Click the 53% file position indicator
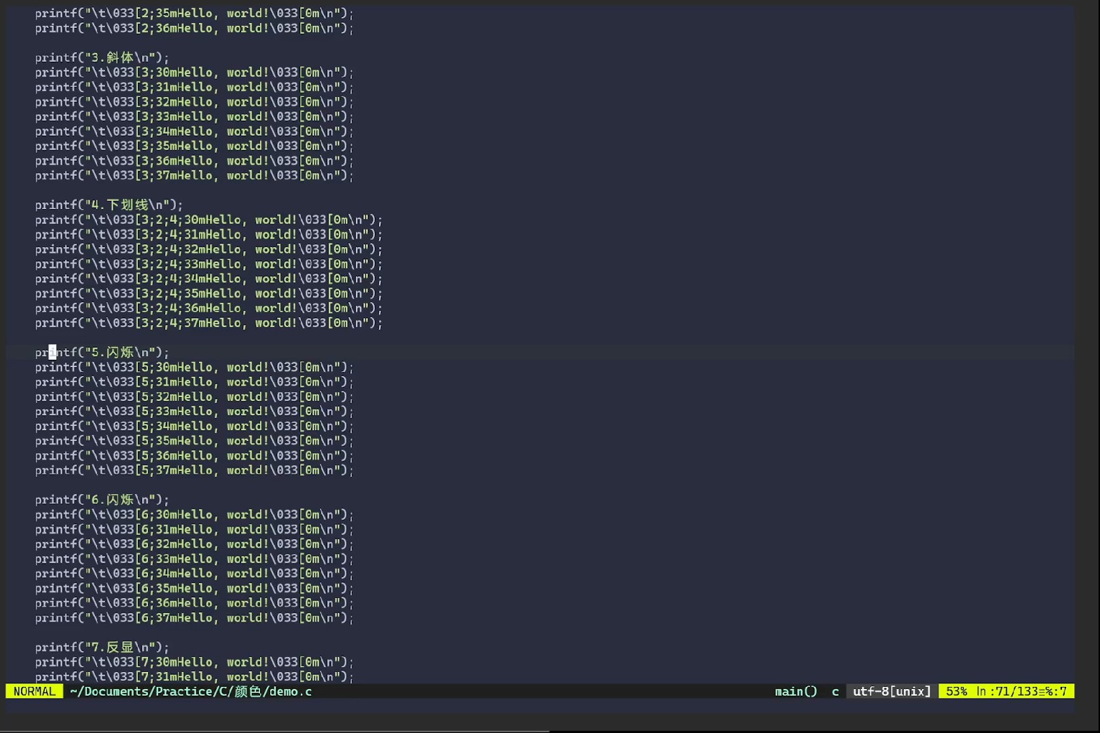 click(x=957, y=691)
